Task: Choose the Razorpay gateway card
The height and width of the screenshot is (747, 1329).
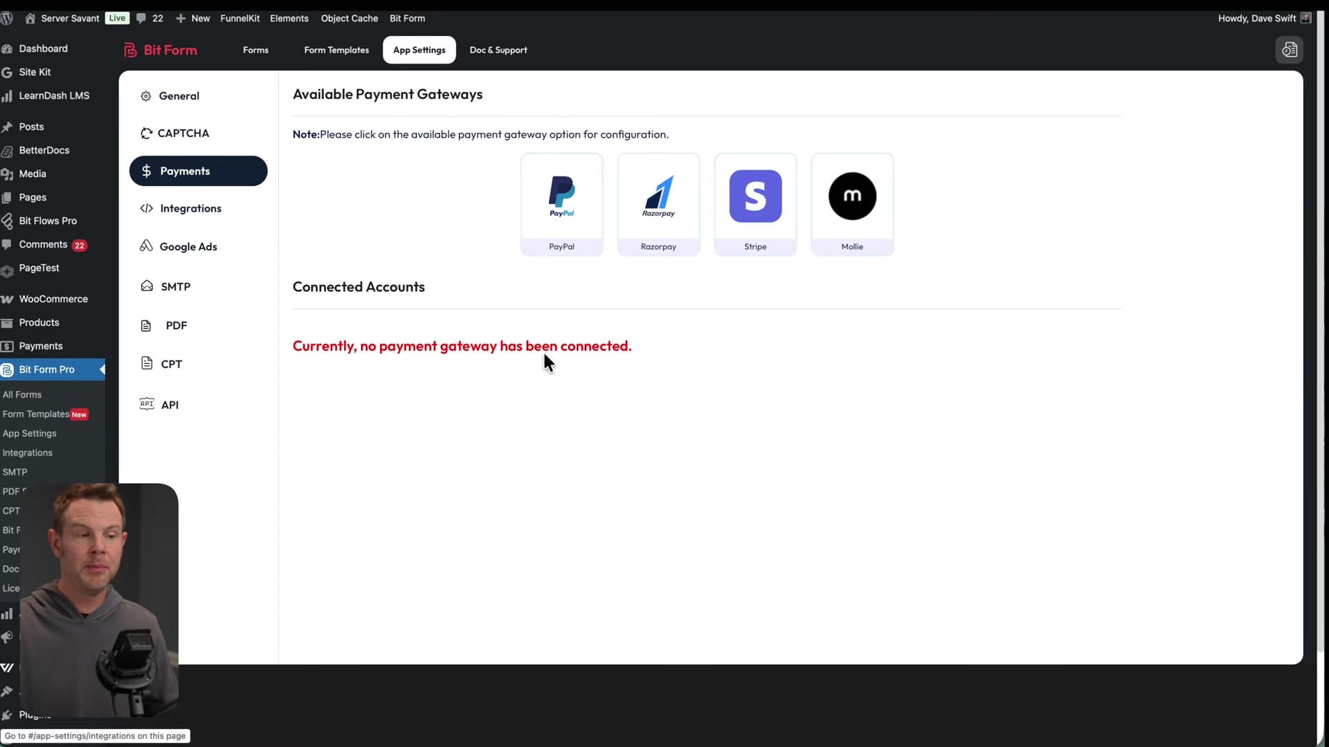Action: click(658, 204)
